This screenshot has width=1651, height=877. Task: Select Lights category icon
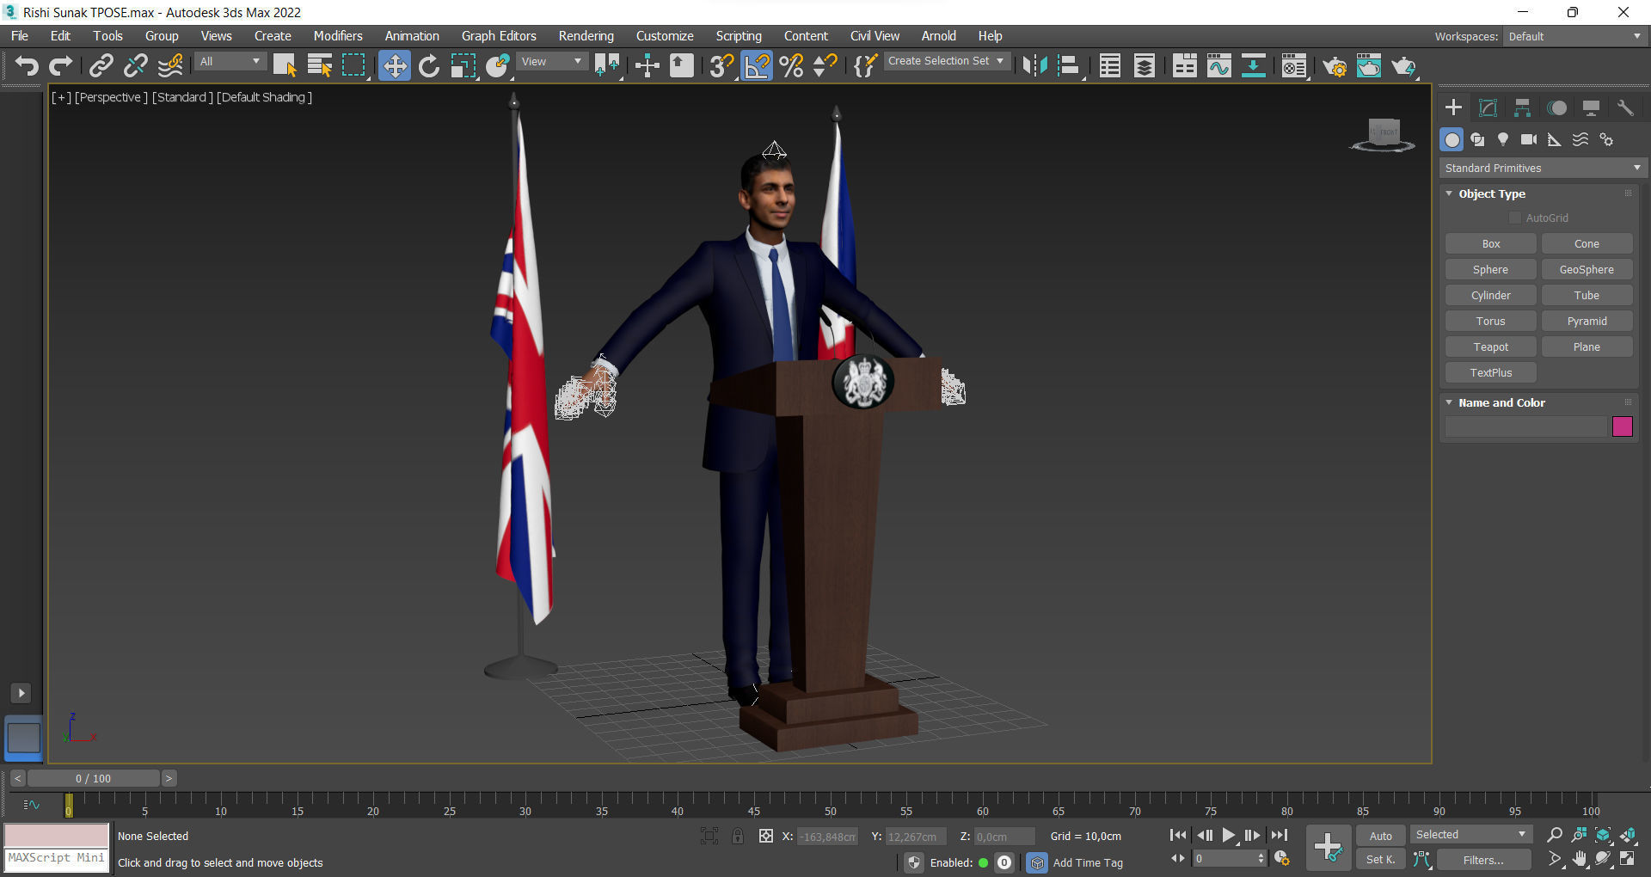pyautogui.click(x=1502, y=139)
